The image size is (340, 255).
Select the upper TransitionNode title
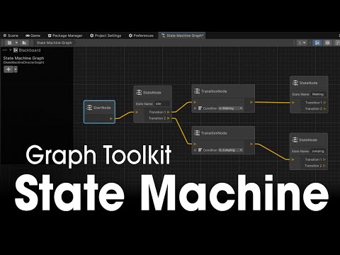click(214, 91)
